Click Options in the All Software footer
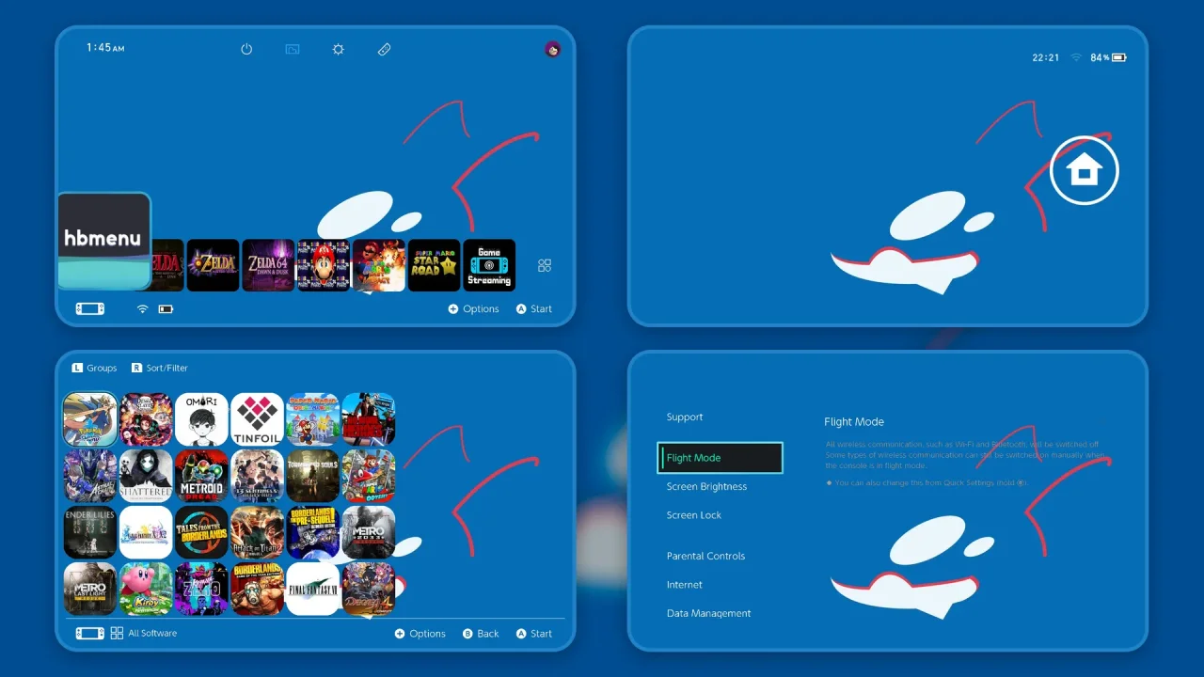This screenshot has height=677, width=1204. click(x=420, y=634)
